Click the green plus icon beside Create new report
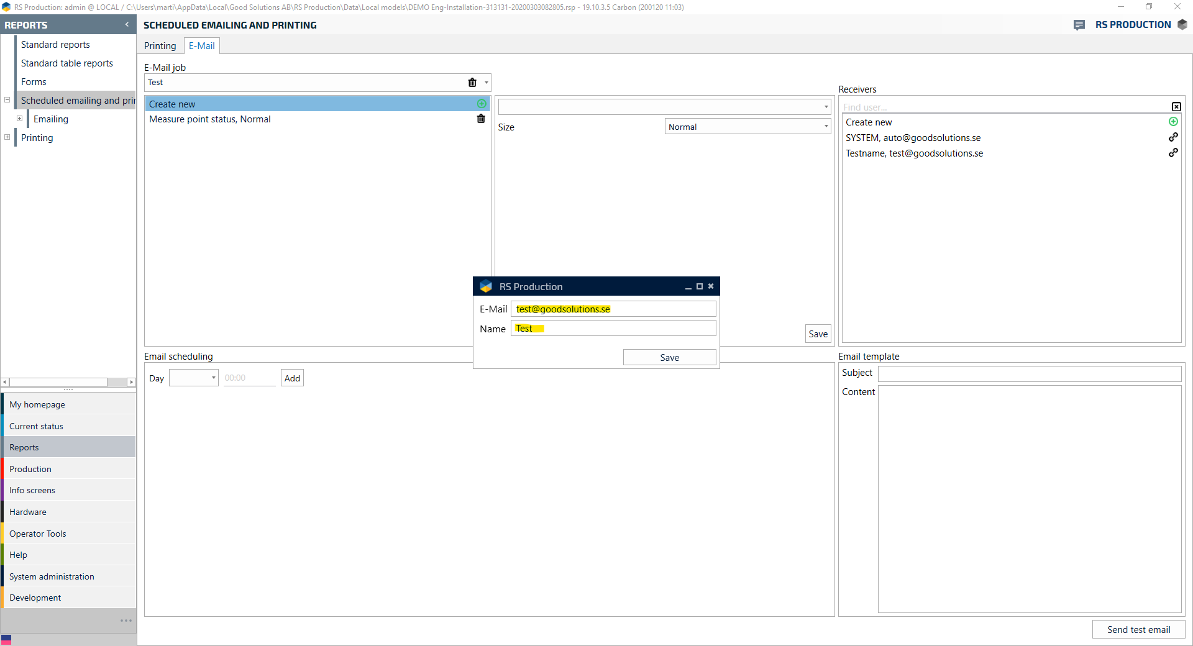The image size is (1193, 646). [482, 104]
